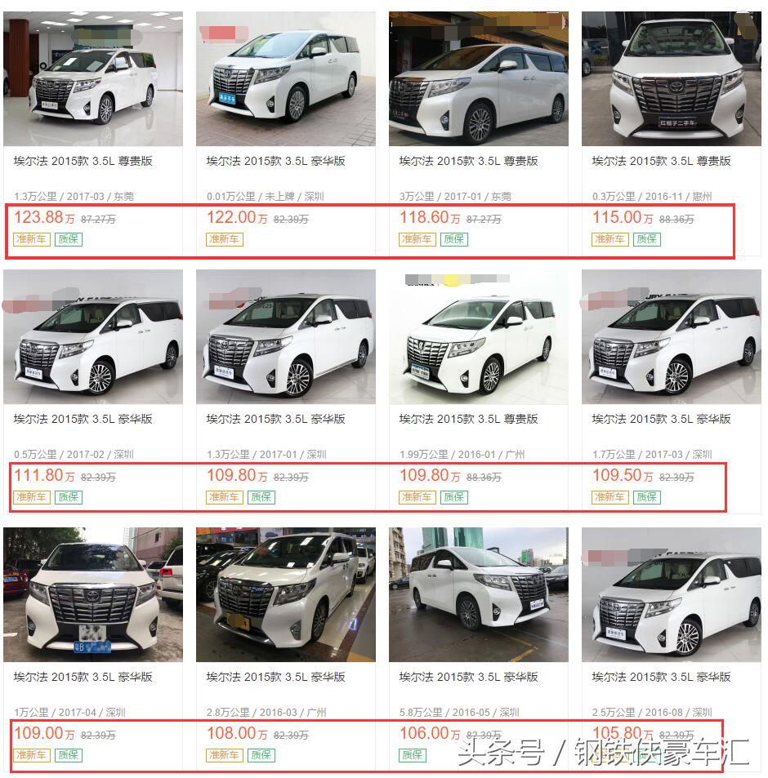Open the 122.00万 unlicensed Shenzhen car photo

tap(285, 79)
